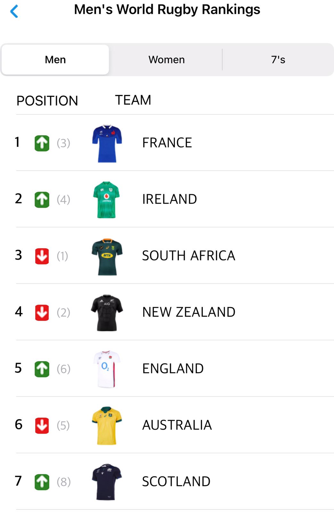Tap the blue back arrow
The width and height of the screenshot is (334, 512).
(x=14, y=12)
